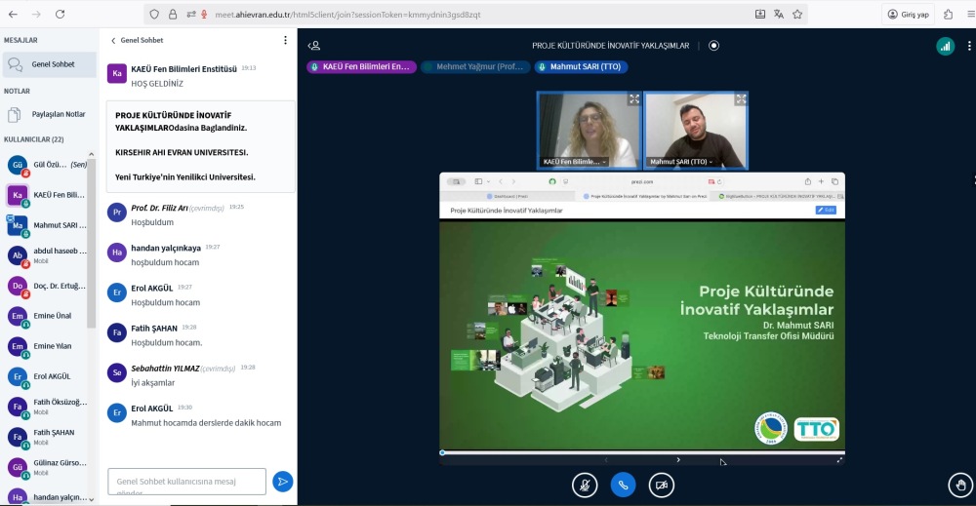Hide the user list panel toggle
The width and height of the screenshot is (976, 506).
coord(314,46)
